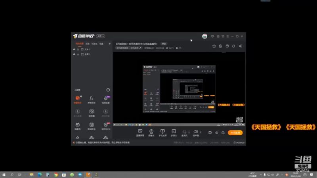The width and height of the screenshot is (317, 178).
Task: Open the 歌词助手 lyrics assistant tool
Action: pos(92,126)
